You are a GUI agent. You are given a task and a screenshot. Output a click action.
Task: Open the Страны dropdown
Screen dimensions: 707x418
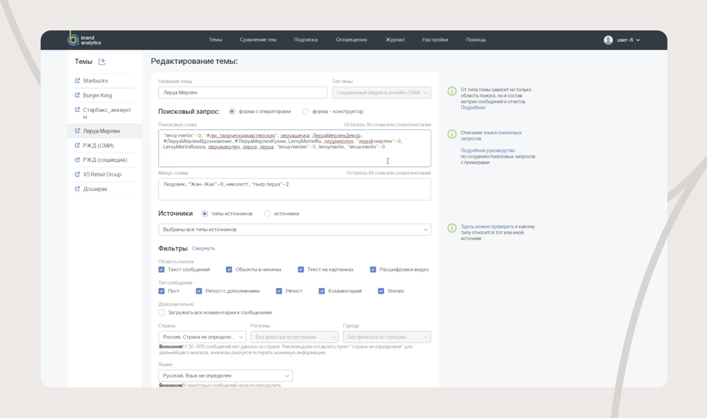click(202, 337)
